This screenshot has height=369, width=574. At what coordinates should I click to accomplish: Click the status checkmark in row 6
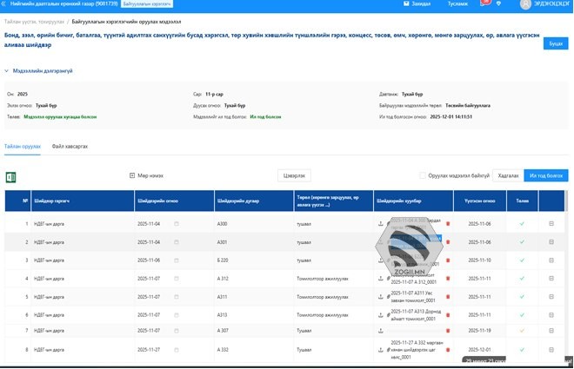pos(522,314)
